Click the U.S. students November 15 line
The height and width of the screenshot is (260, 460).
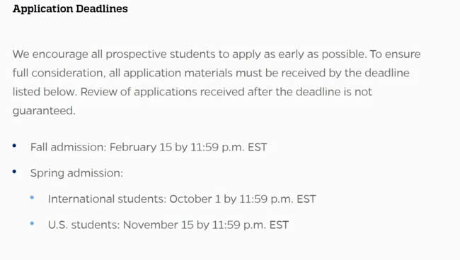pyautogui.click(x=168, y=225)
